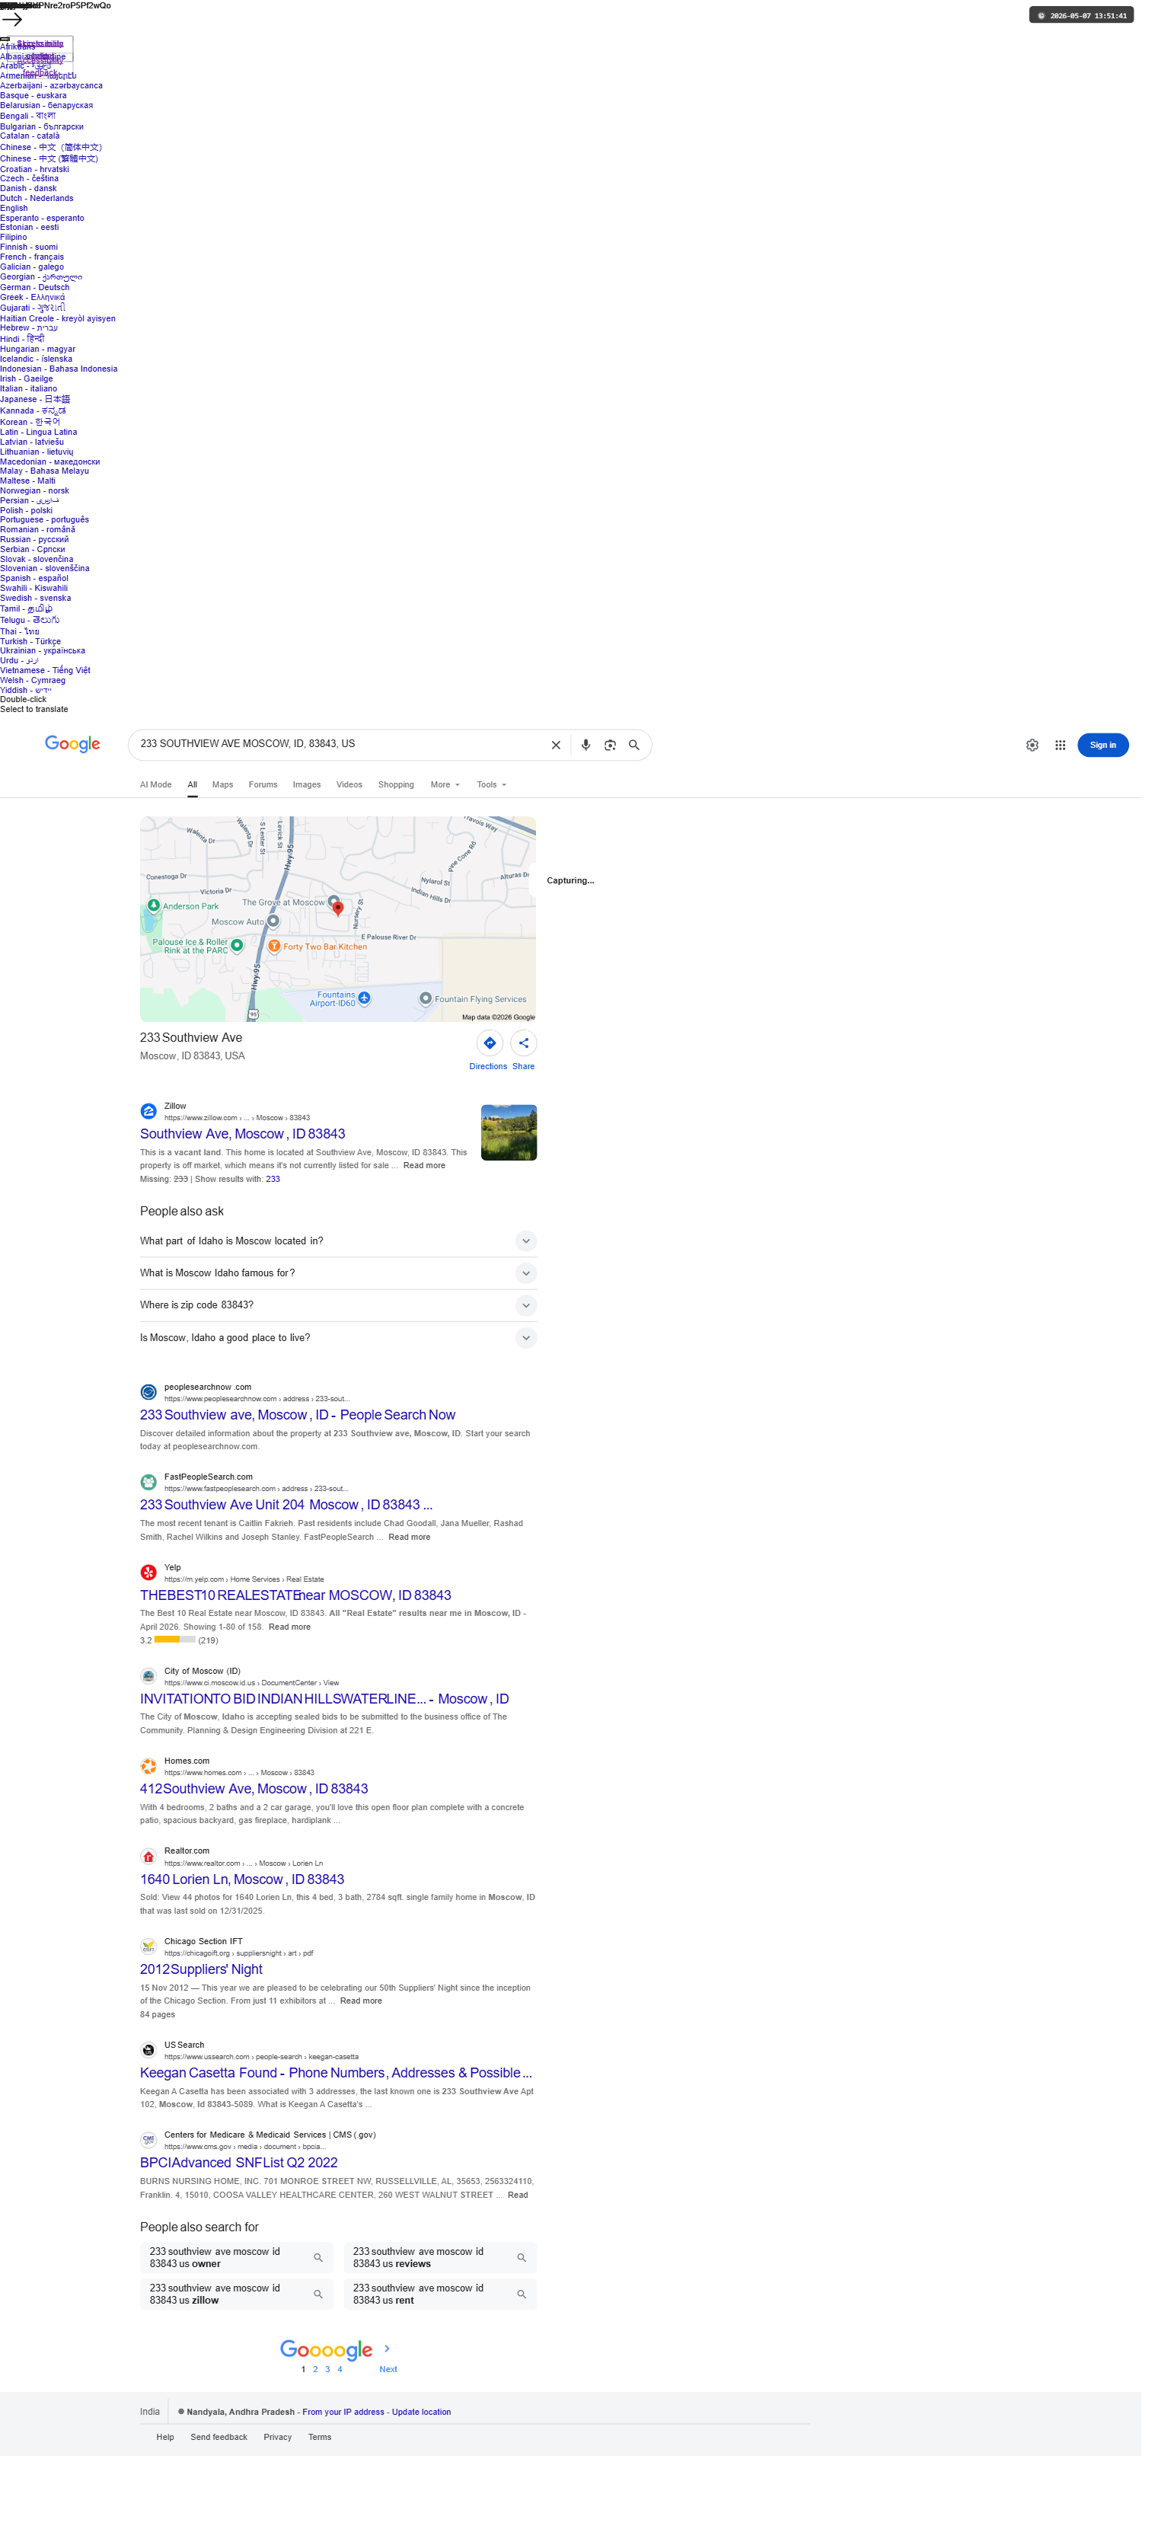The height and width of the screenshot is (2526, 1155).
Task: Open search by image camera icon
Action: (610, 746)
